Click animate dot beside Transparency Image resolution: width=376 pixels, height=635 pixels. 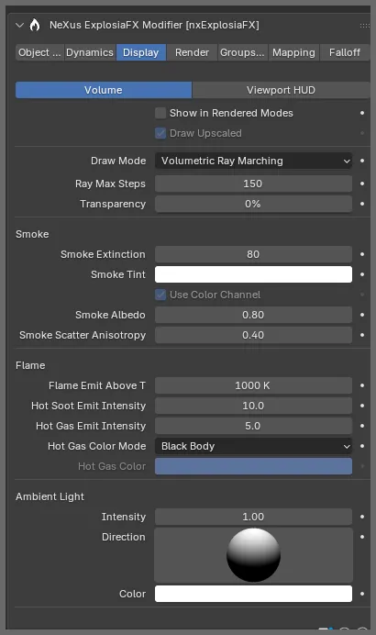click(x=362, y=204)
